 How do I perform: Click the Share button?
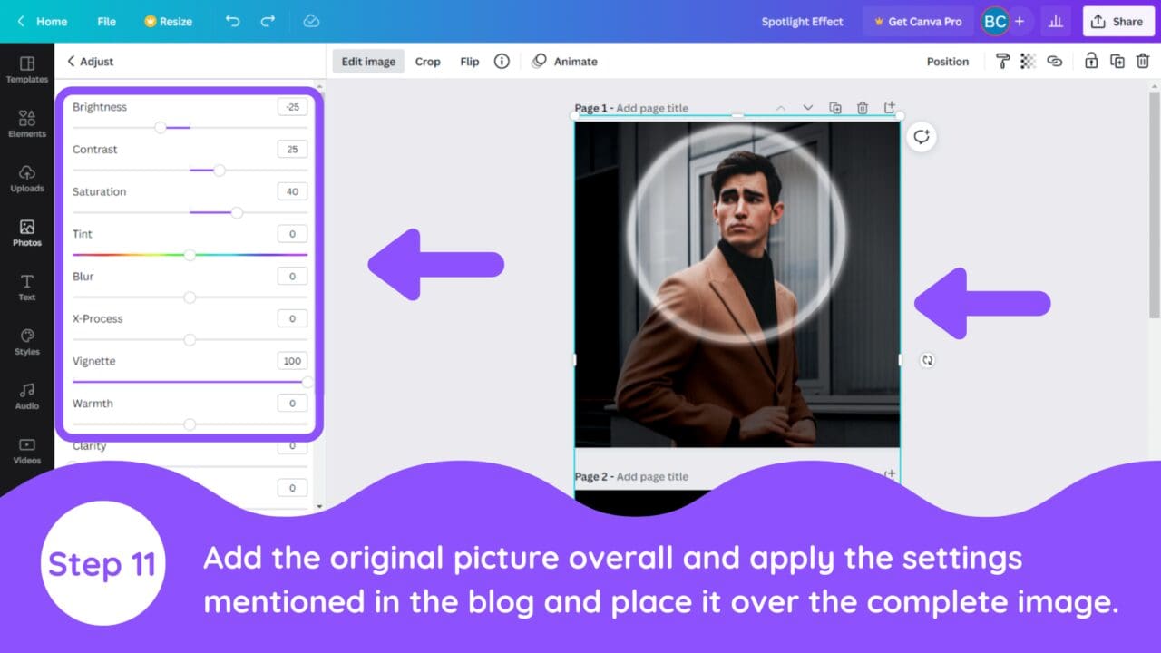pos(1117,21)
